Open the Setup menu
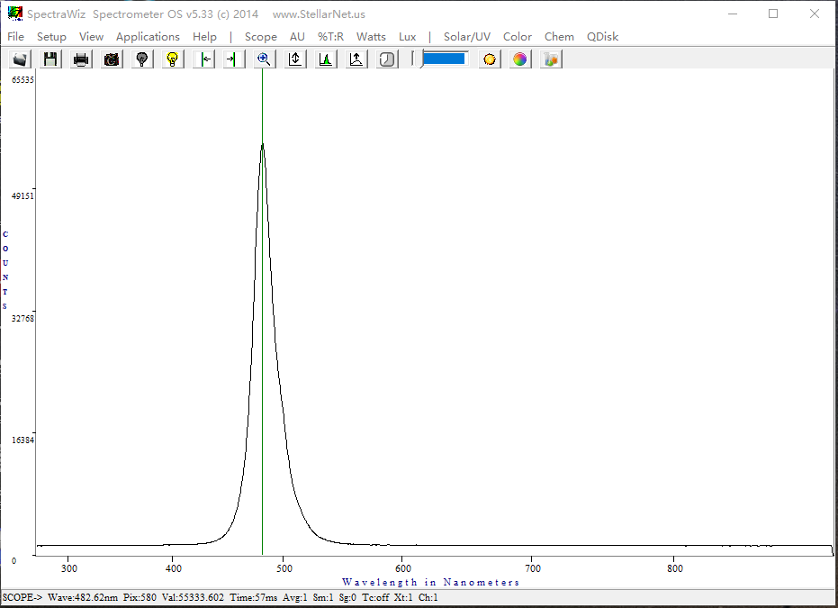Viewport: 838px width, 608px height. pyautogui.click(x=51, y=37)
